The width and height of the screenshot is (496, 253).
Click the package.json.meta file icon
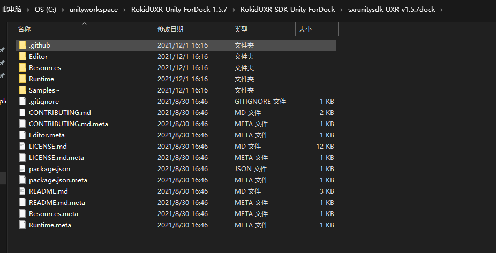[22, 180]
